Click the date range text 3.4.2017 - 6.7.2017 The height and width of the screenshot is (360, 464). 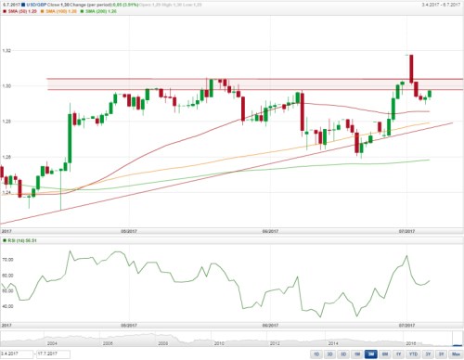click(442, 5)
